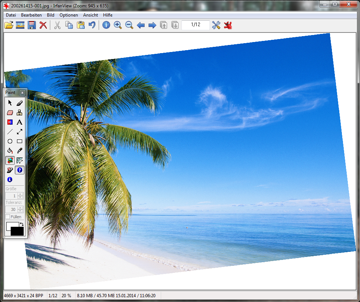Start slideshow from the filmstrip toolbar icon
360x302 pixels.
point(20,25)
